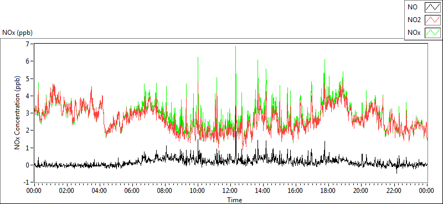Click the y-axis tick label 5

(28, 79)
